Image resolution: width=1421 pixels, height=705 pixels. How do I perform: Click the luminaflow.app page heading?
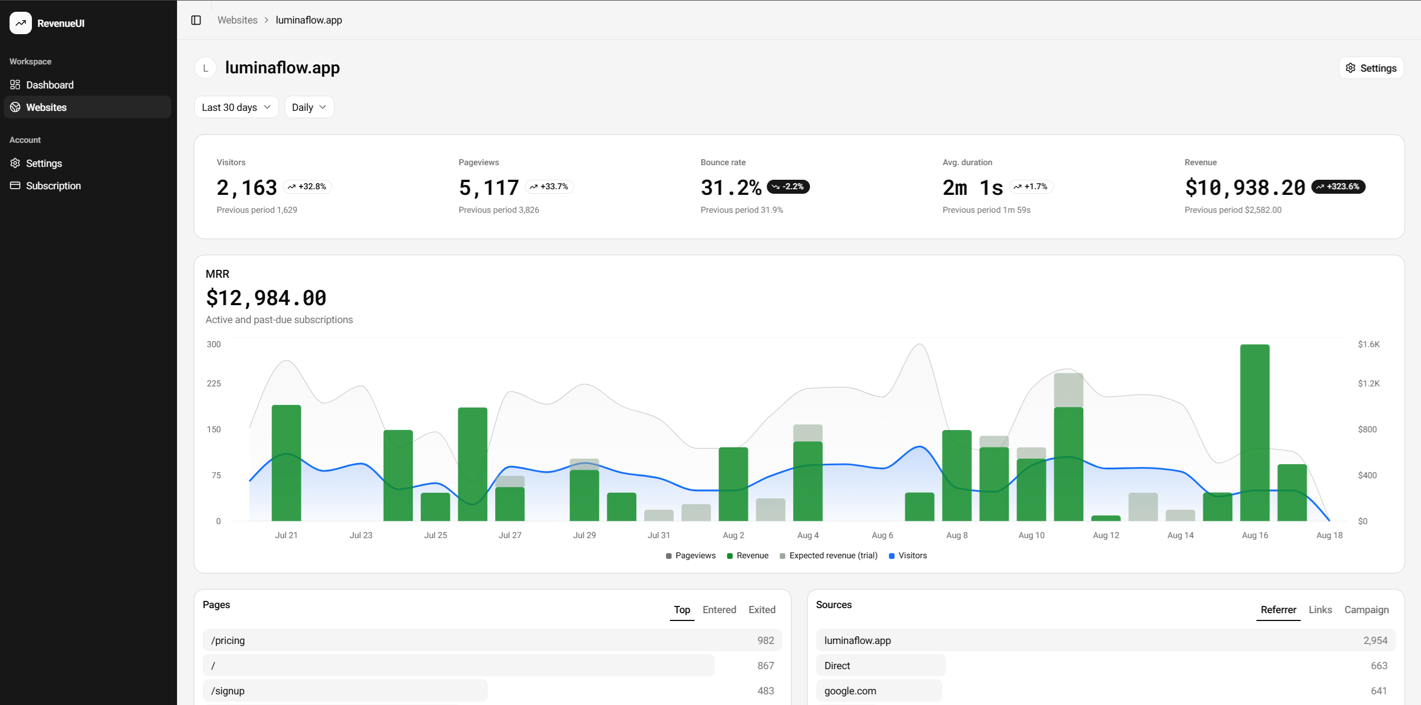click(282, 68)
